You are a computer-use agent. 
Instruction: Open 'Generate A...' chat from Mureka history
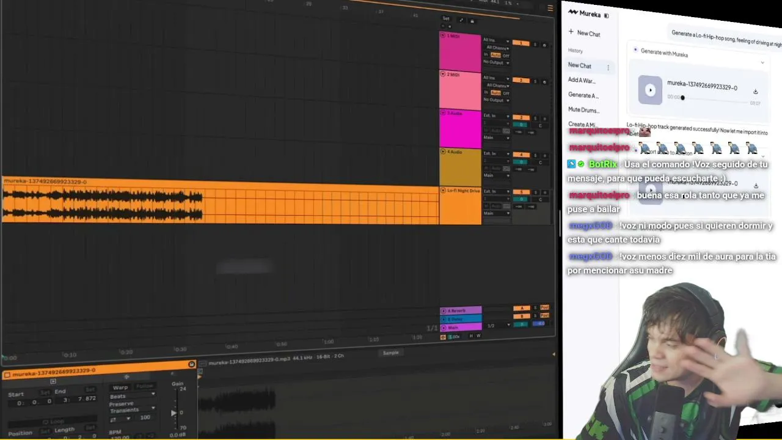point(583,95)
